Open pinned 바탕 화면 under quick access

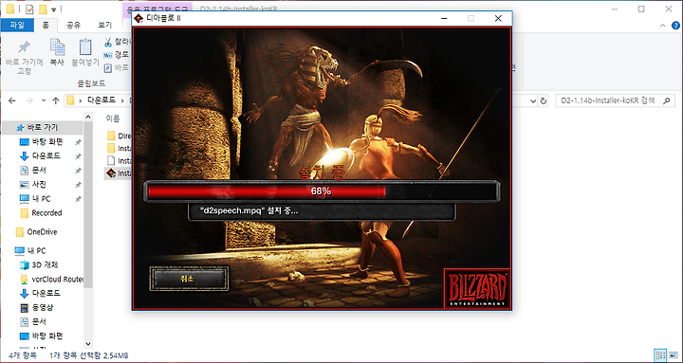point(47,141)
